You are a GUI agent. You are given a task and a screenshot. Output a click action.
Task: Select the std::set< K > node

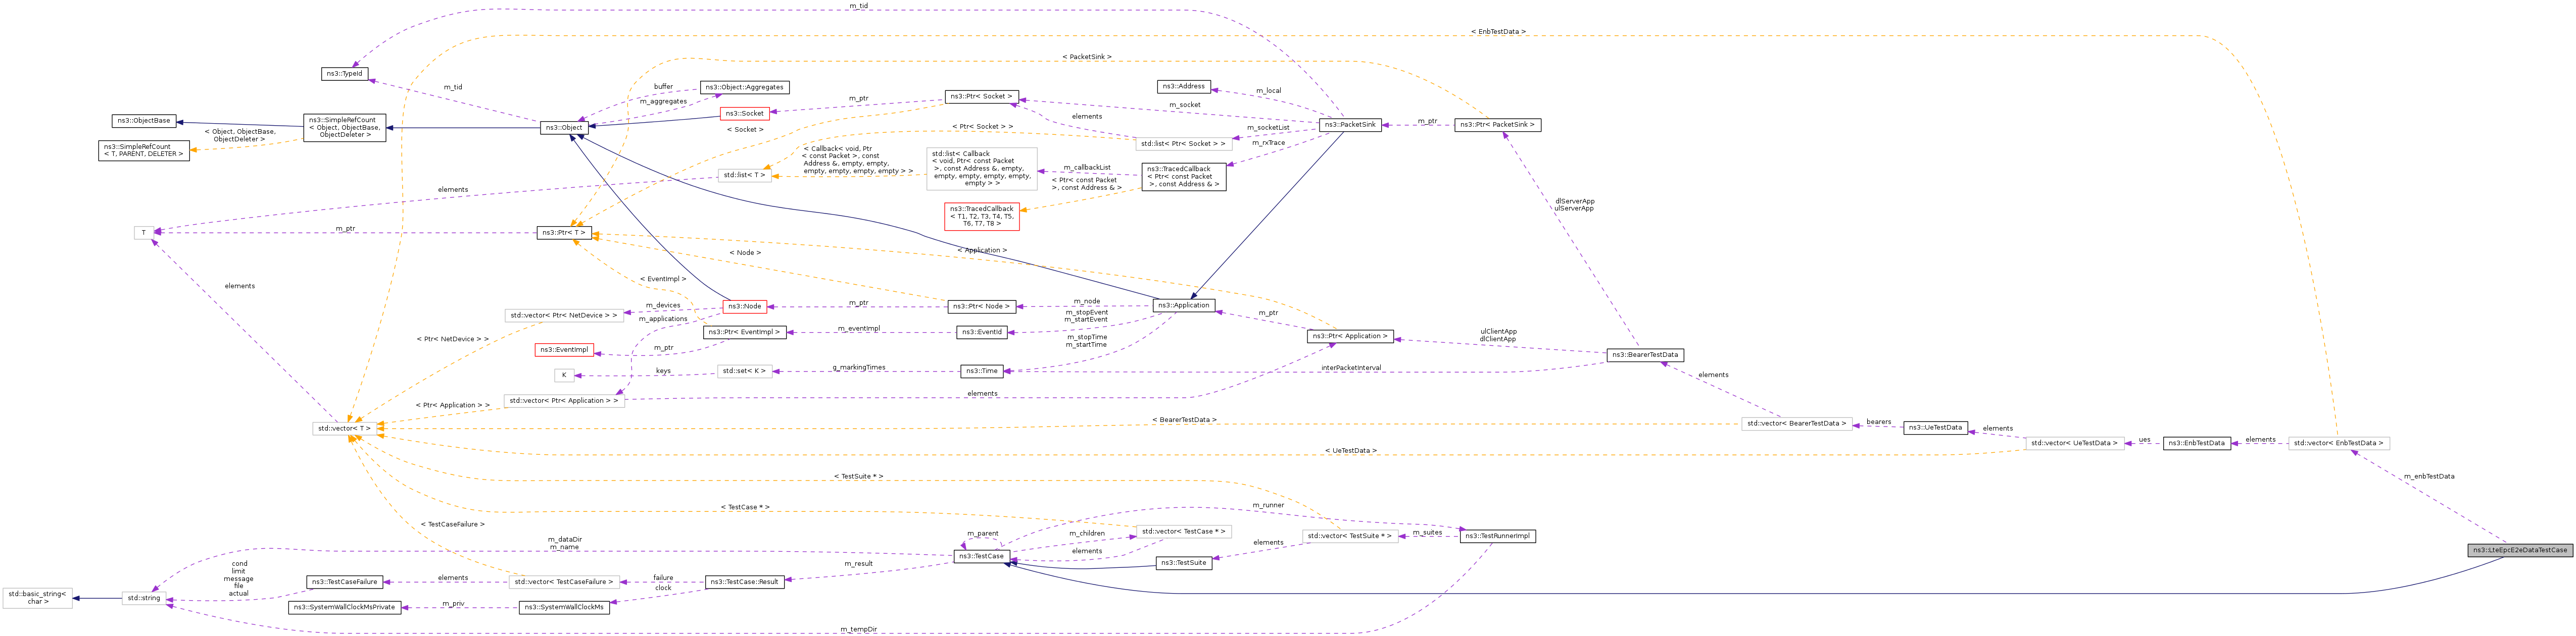click(745, 372)
